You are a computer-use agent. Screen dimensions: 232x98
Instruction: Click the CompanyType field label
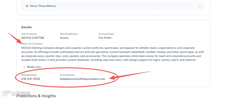(106, 34)
